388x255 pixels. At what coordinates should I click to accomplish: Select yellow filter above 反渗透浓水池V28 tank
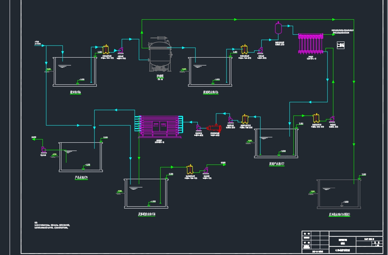(190, 170)
